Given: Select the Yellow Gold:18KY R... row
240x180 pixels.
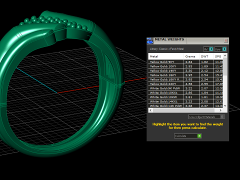Looking at the screenshot, I should click(x=185, y=79).
